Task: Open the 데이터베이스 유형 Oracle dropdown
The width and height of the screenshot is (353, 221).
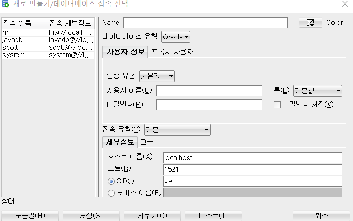Action: pos(176,37)
